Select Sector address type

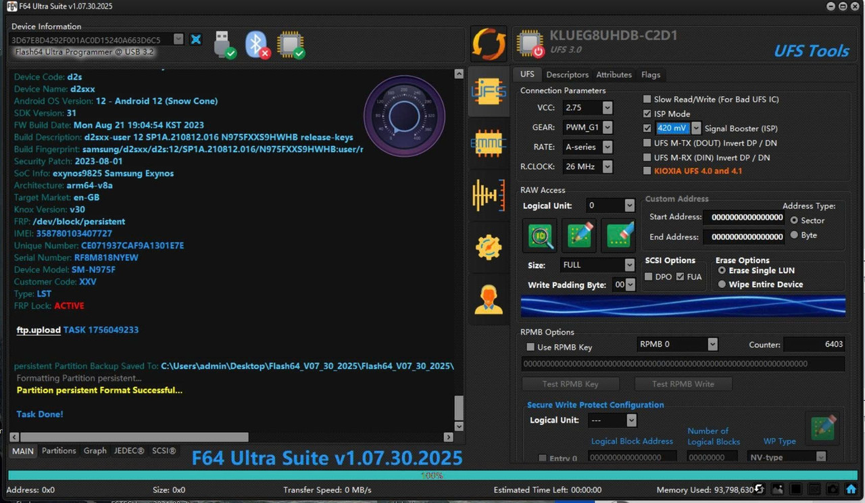tap(795, 220)
